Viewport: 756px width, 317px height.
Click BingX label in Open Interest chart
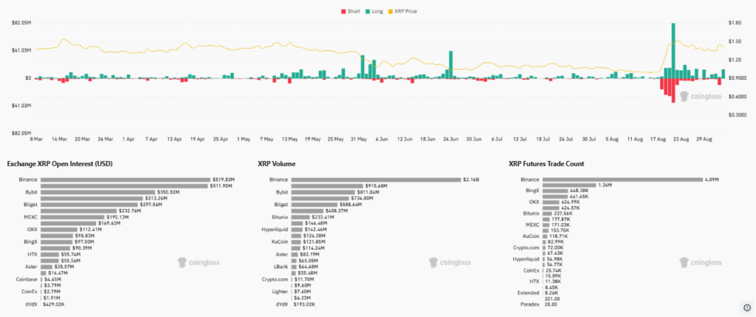tap(30, 241)
